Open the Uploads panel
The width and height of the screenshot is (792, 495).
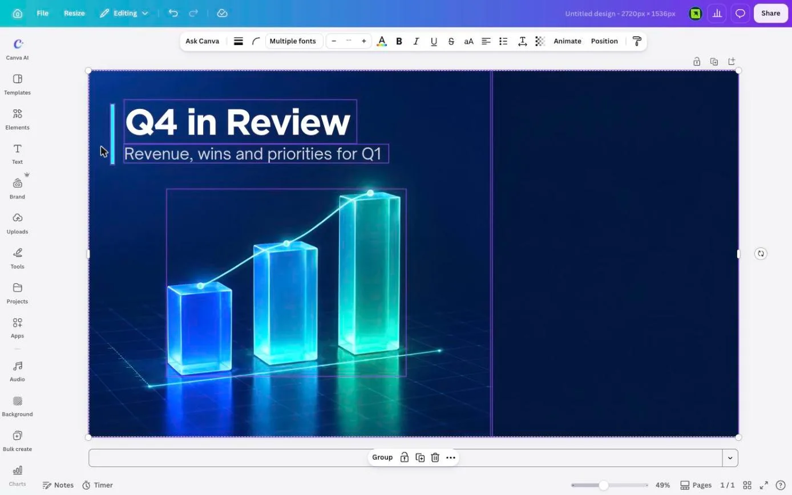(x=17, y=224)
